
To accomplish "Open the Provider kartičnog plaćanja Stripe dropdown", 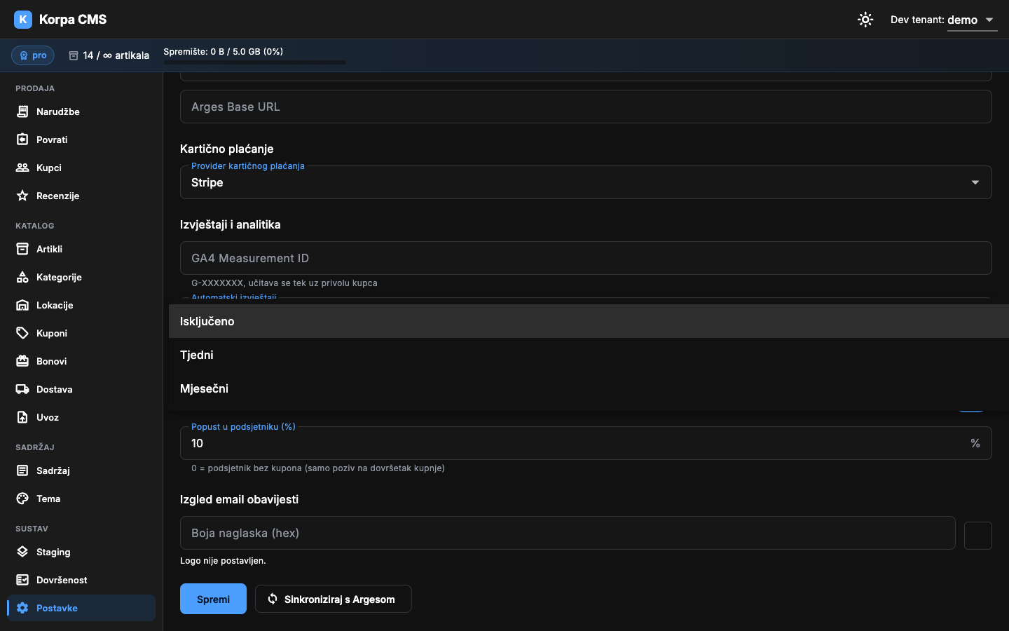I will pyautogui.click(x=586, y=182).
